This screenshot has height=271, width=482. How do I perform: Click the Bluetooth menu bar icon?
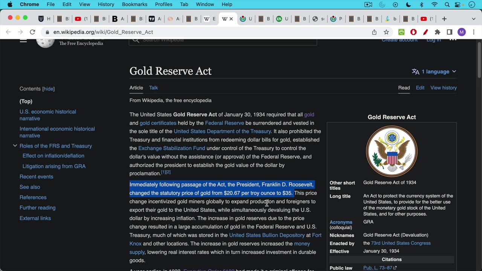(422, 4)
